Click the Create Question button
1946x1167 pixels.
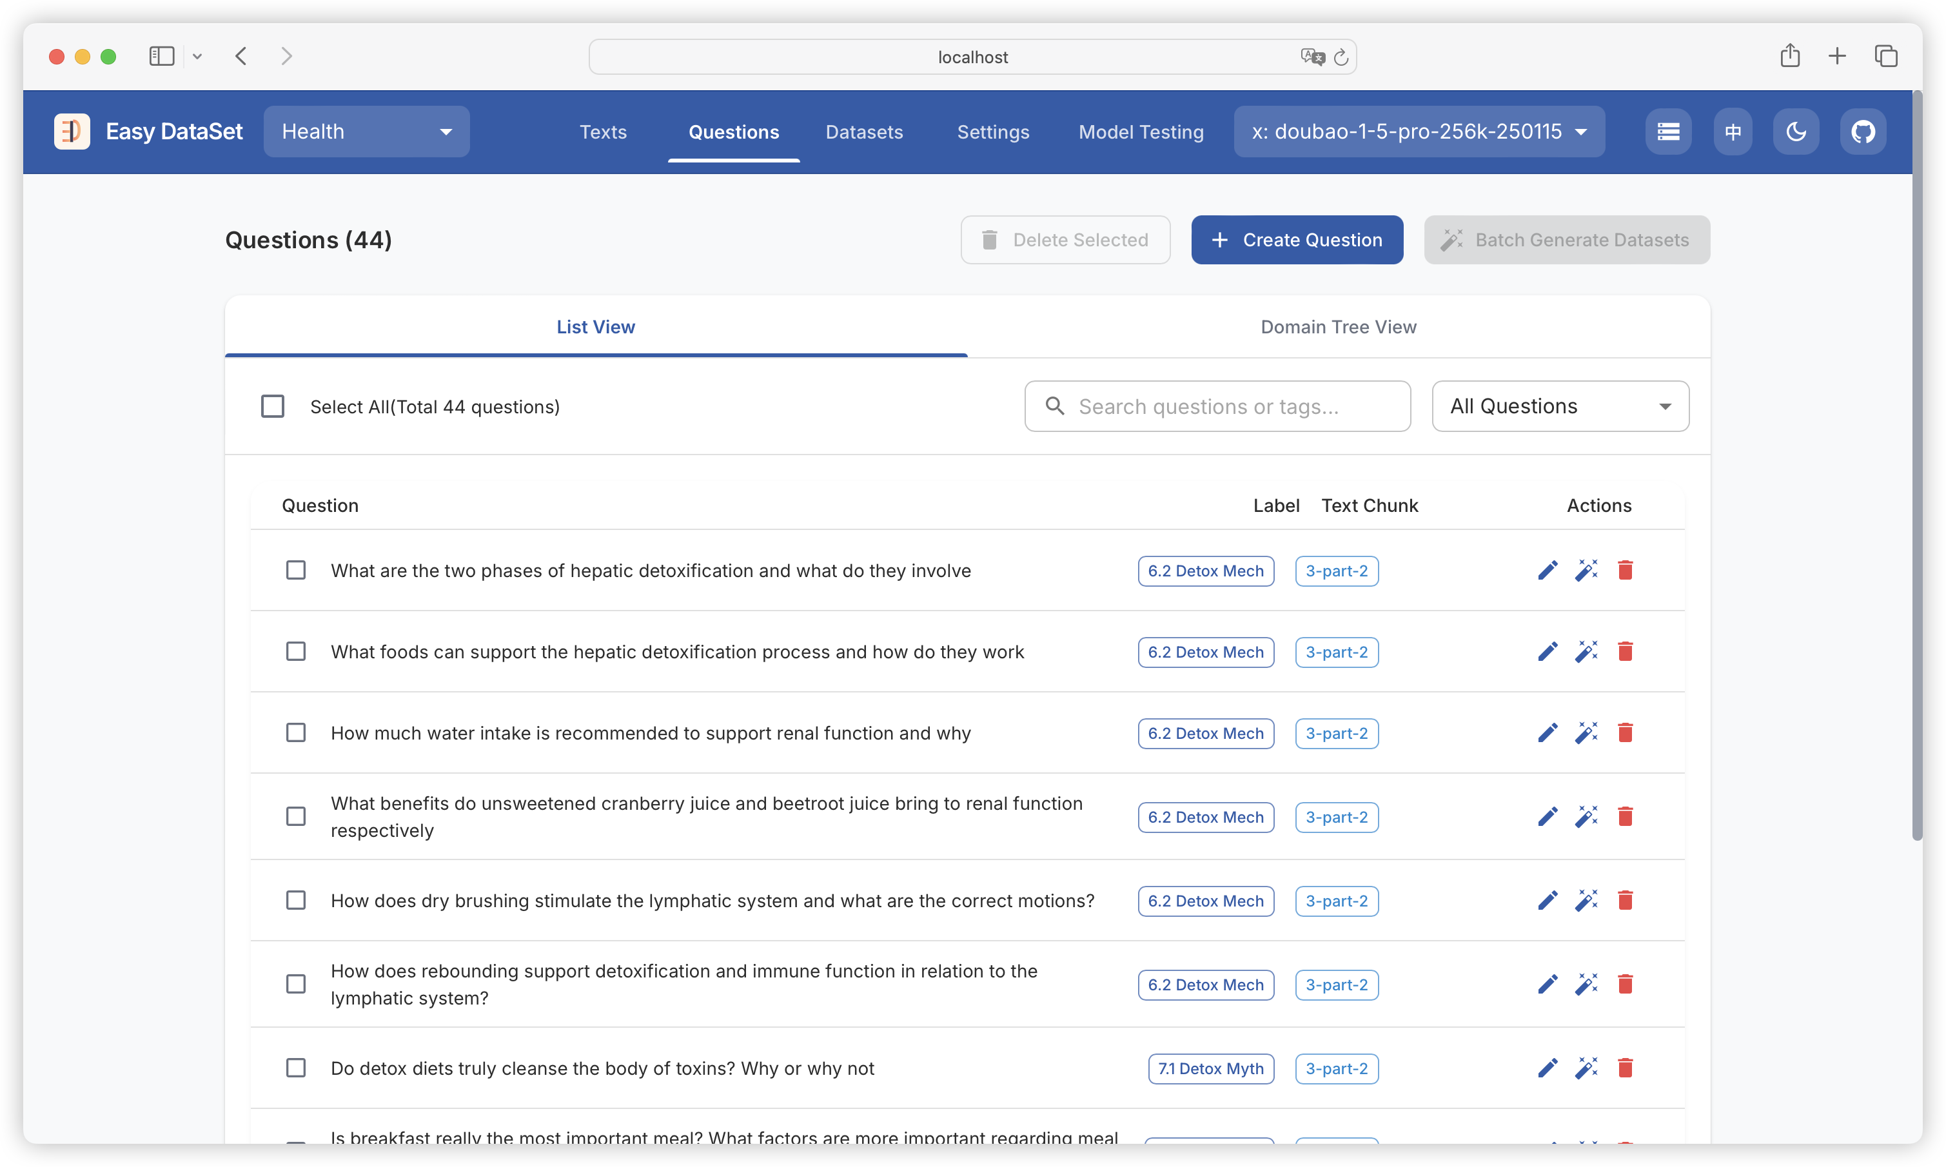coord(1297,240)
